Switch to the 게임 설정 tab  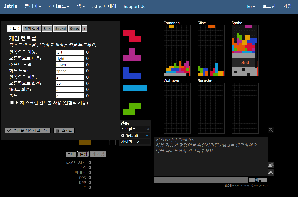(x=32, y=29)
